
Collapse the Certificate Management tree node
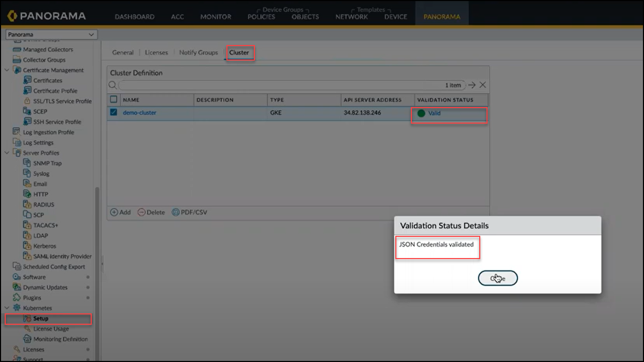pyautogui.click(x=7, y=70)
